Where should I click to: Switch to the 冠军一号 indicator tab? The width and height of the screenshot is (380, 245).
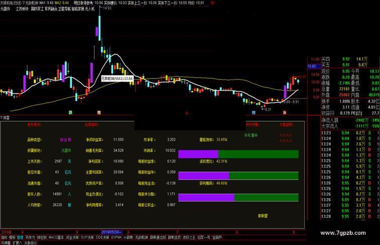(204, 237)
